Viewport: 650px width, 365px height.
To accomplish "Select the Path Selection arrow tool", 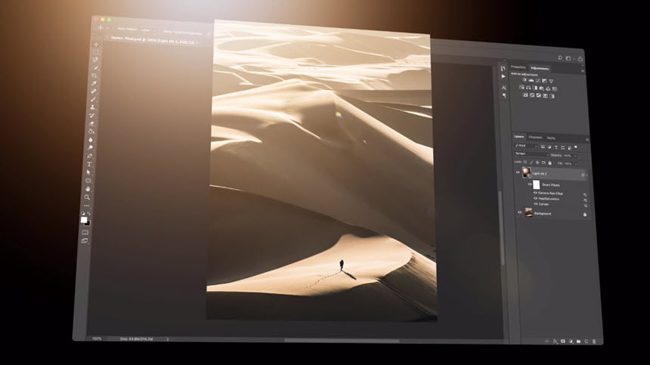I will 88,172.
